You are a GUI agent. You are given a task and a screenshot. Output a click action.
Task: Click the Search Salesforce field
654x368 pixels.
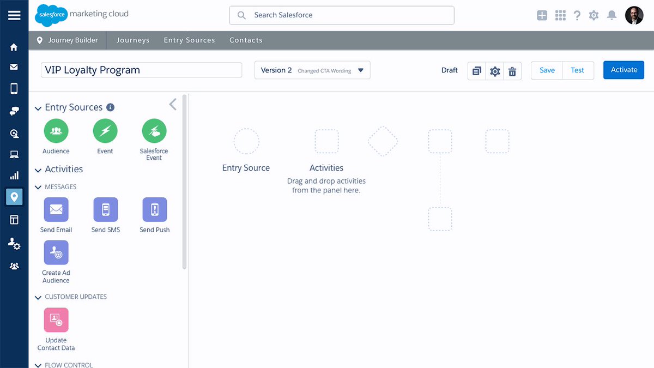click(342, 15)
